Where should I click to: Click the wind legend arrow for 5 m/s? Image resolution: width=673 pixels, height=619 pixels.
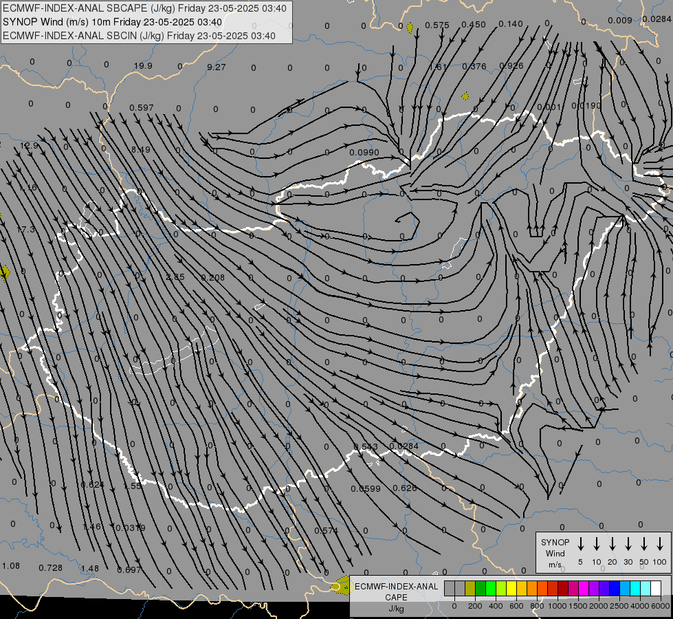tap(580, 544)
